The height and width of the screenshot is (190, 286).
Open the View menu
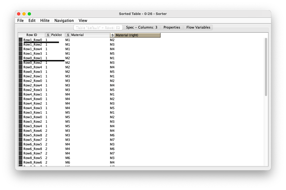(83, 20)
